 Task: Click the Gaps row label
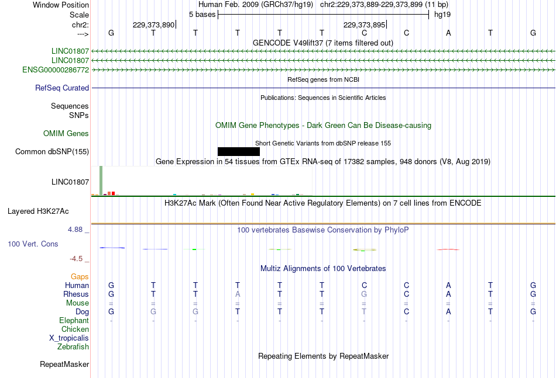pyautogui.click(x=80, y=277)
